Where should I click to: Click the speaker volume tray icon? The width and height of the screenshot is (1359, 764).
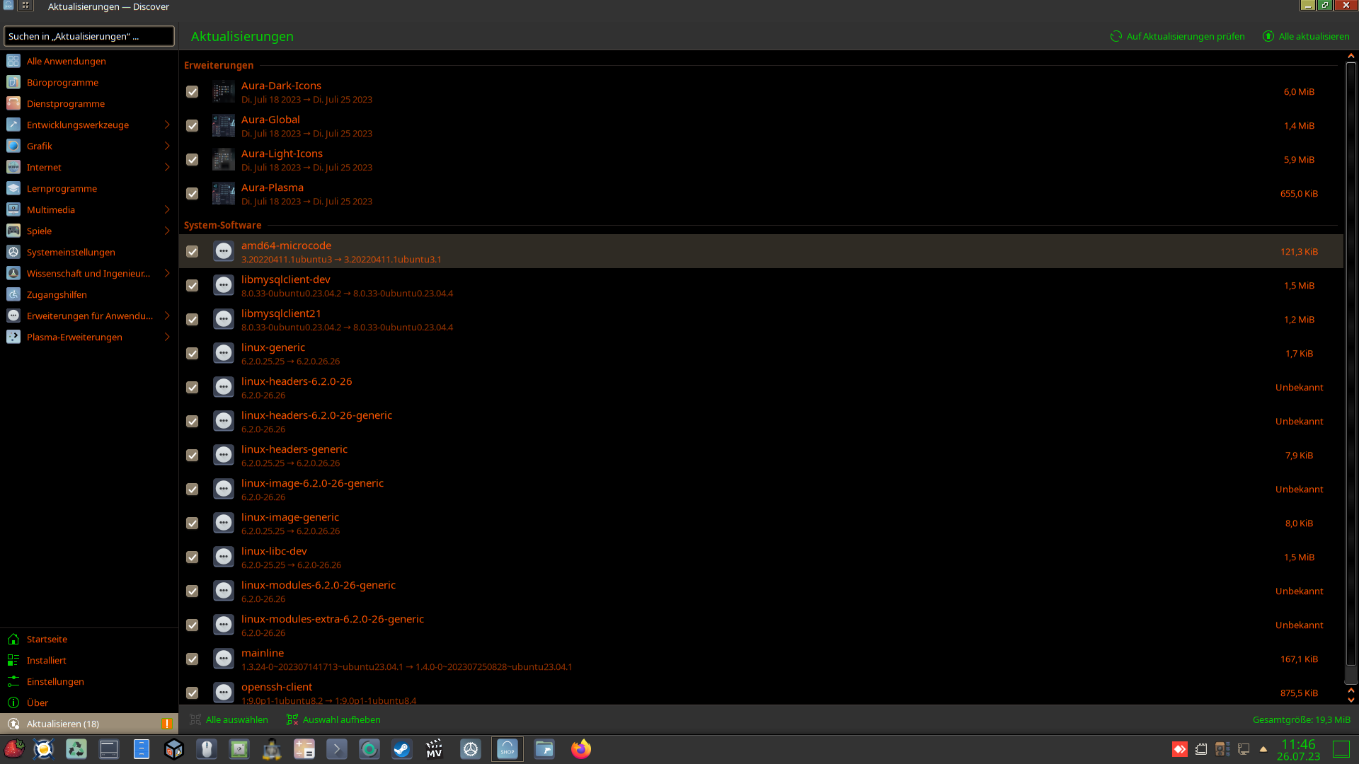click(1222, 749)
